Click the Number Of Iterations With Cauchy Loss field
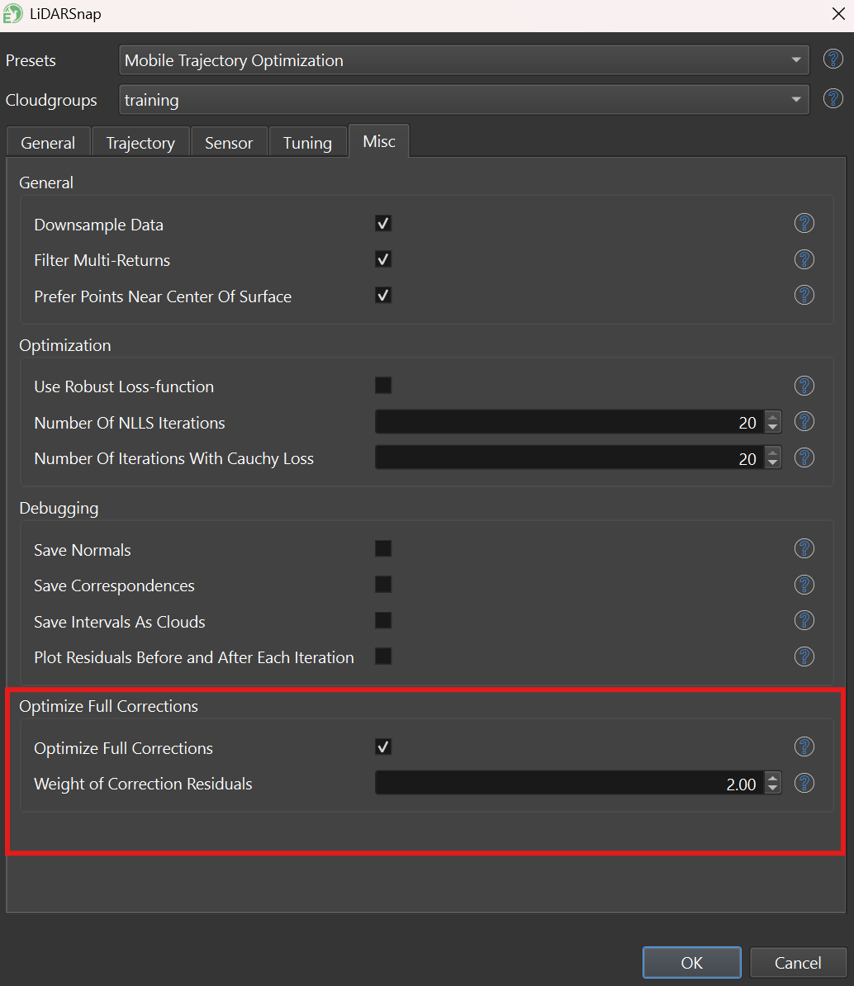 point(568,458)
